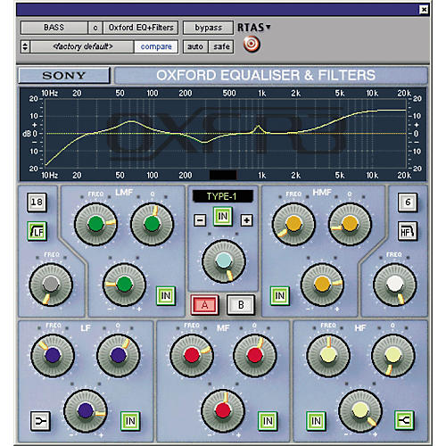Click the HF shelf shape icon button

click(404, 420)
